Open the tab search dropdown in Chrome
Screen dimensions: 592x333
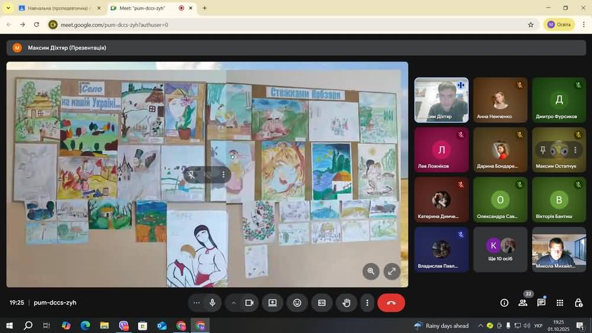pyautogui.click(x=8, y=8)
